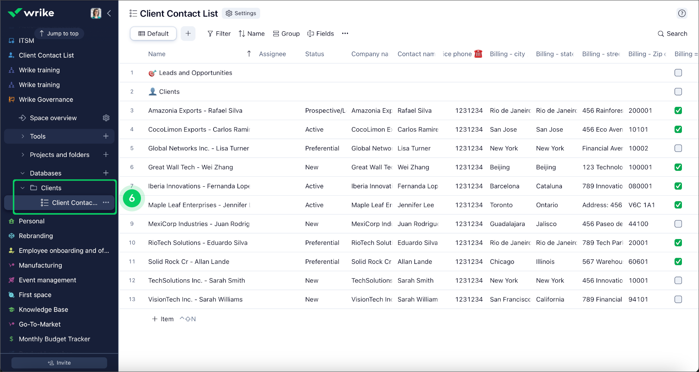This screenshot has width=699, height=372.
Task: Open Settings next to Client Contact List title
Action: [241, 13]
